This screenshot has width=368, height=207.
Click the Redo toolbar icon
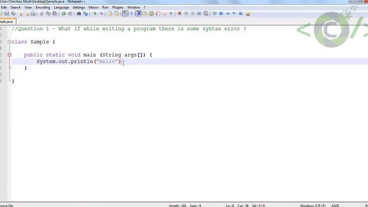pyautogui.click(x=70, y=14)
